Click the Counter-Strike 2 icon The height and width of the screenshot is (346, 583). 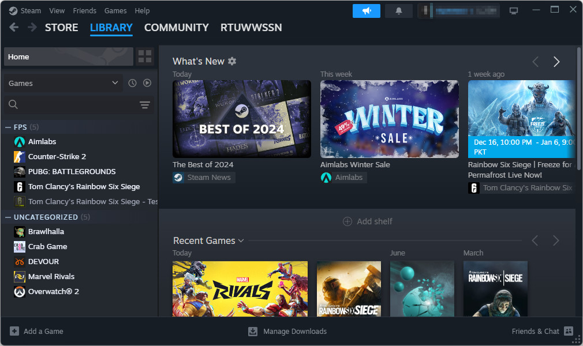[19, 156]
